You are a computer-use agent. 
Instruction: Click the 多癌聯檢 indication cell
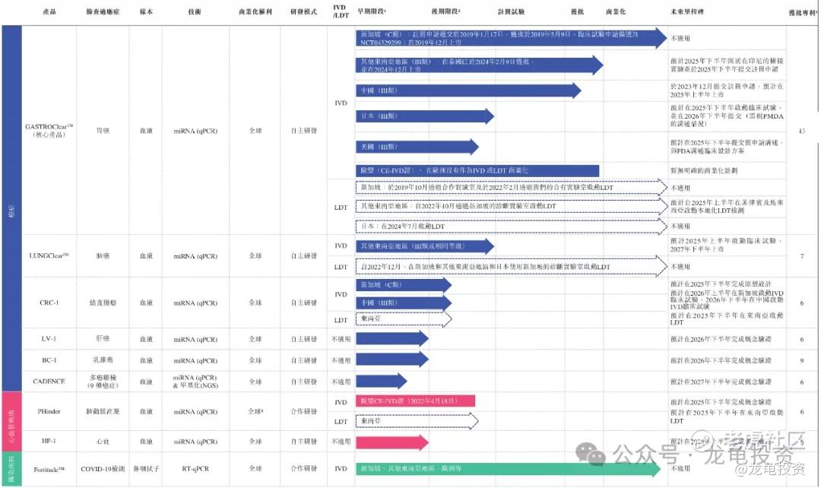tap(103, 381)
